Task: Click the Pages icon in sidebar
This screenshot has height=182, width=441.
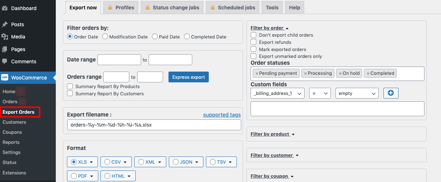Action: click(x=5, y=49)
